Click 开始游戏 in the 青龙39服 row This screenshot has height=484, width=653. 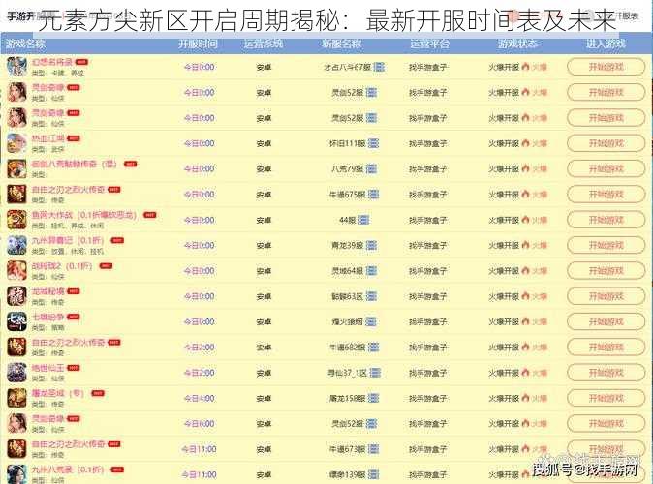pyautogui.click(x=606, y=245)
